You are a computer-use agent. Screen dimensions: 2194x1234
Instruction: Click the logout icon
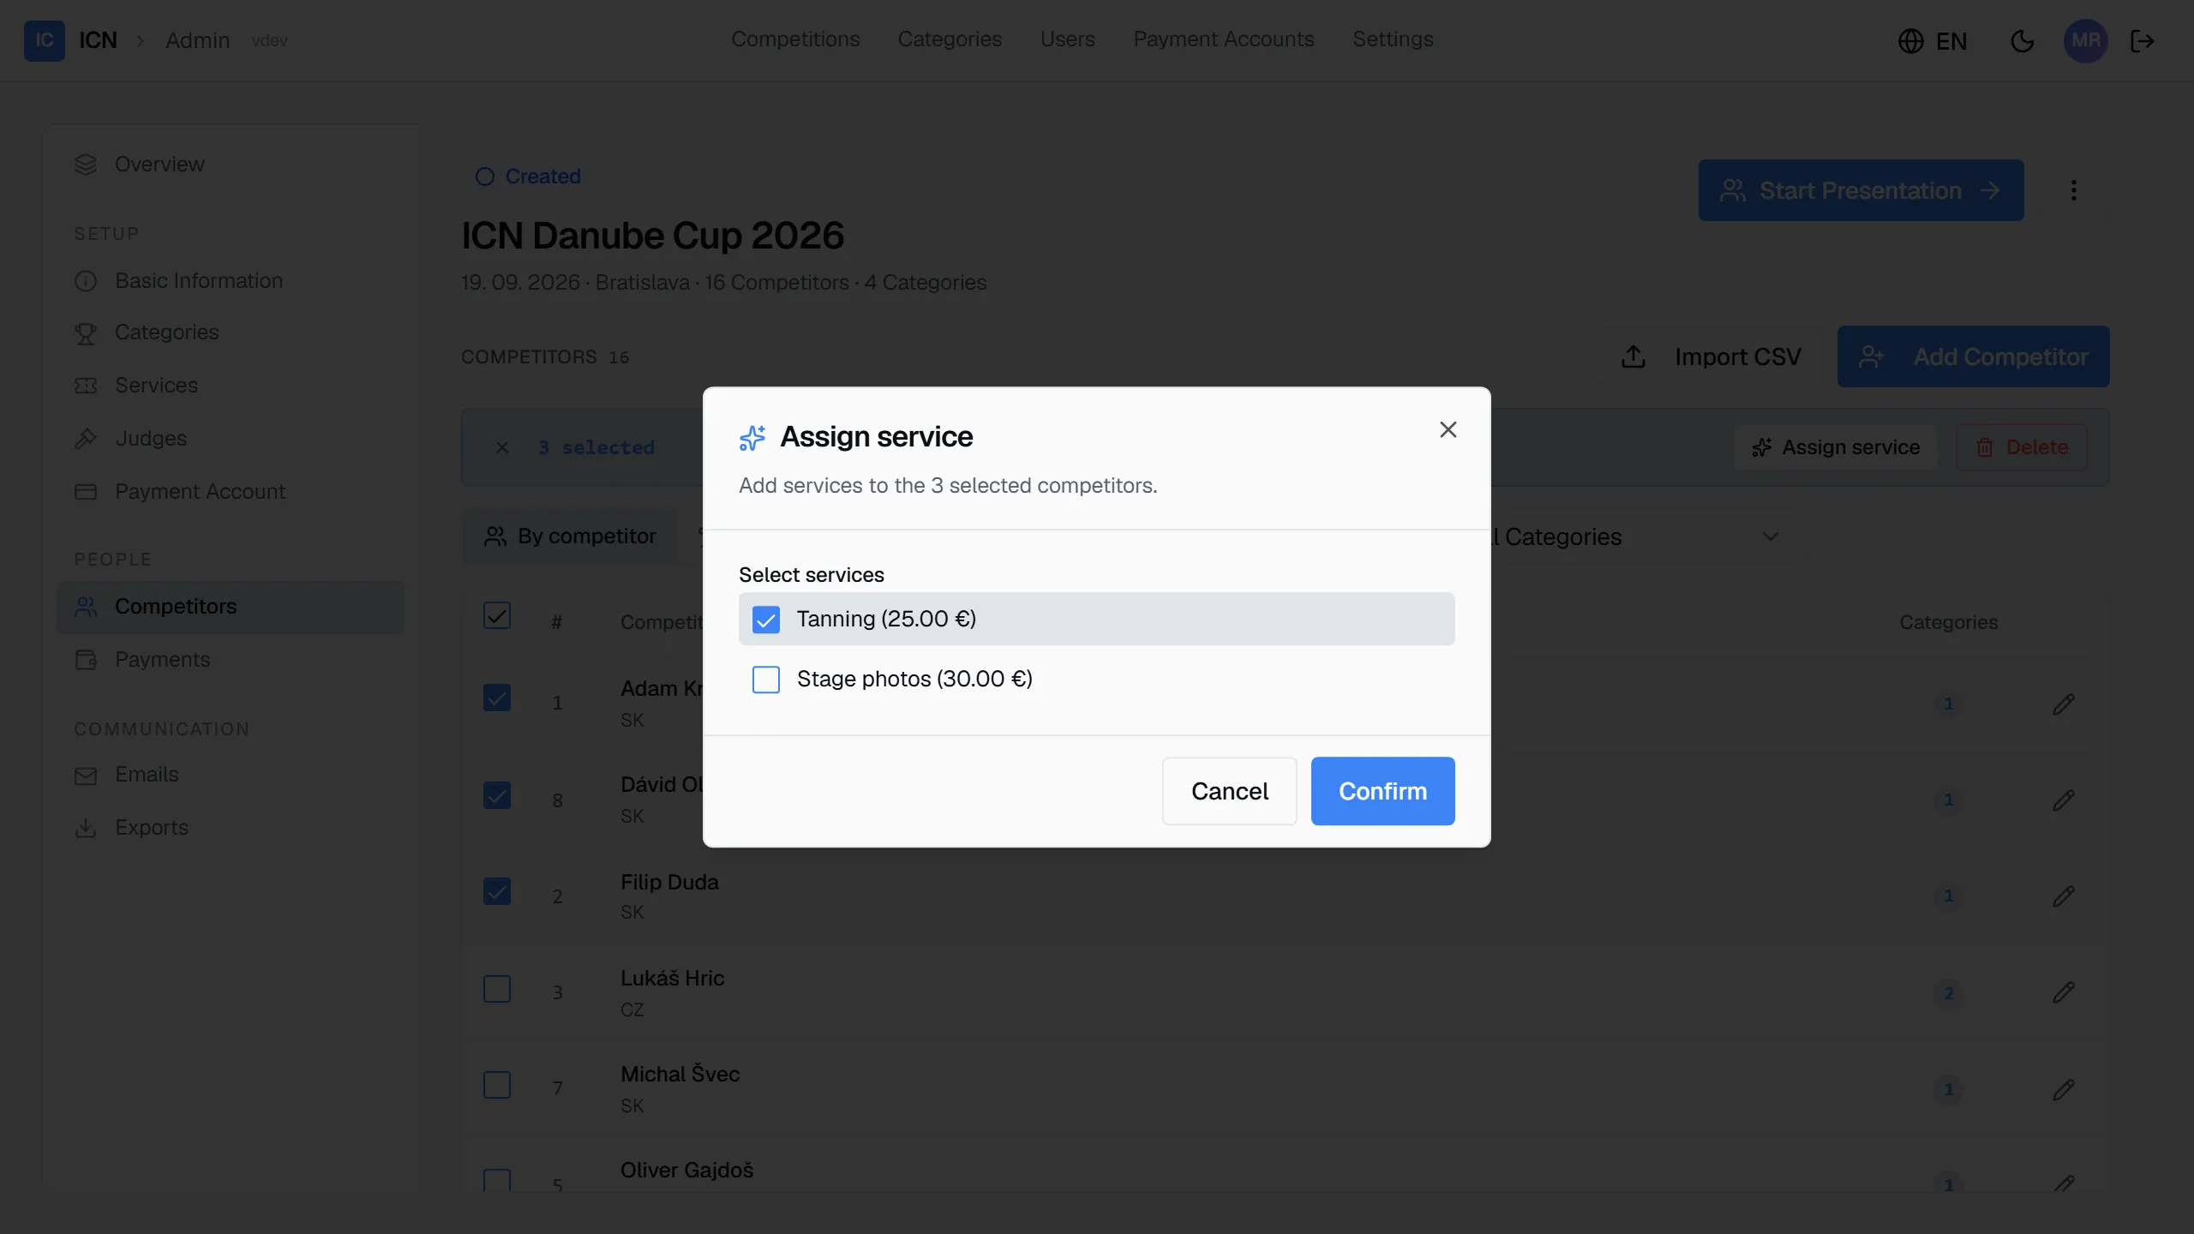tap(2142, 41)
